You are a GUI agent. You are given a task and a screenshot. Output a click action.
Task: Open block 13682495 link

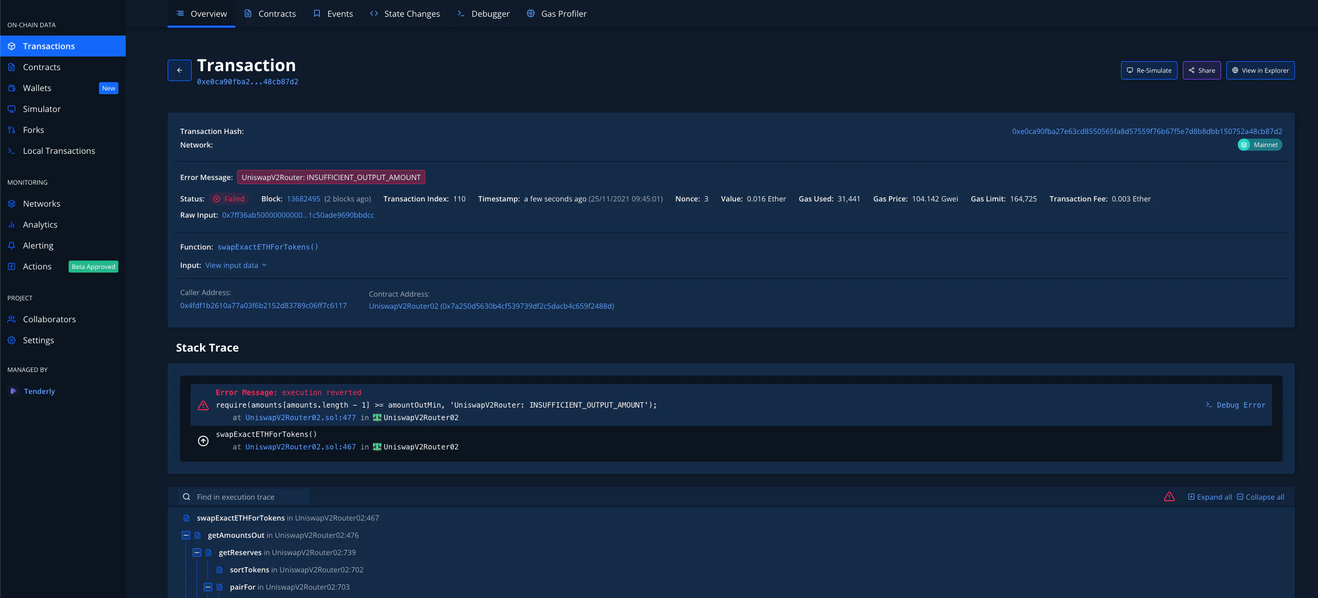(x=303, y=199)
